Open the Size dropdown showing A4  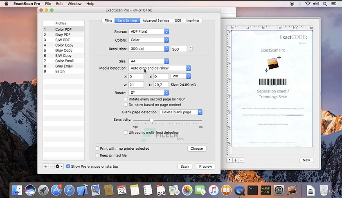click(x=148, y=61)
